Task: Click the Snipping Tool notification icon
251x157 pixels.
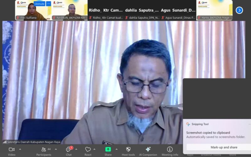Action: [188, 124]
